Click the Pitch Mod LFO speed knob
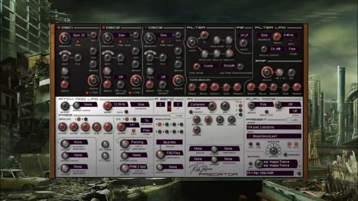The width and height of the screenshot is (358, 201). click(x=107, y=106)
